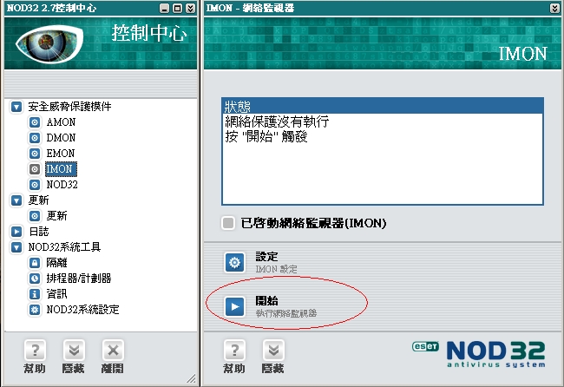The image size is (564, 387).
Task: Click the roll-up arrow in the control center title bar
Action: (x=191, y=8)
